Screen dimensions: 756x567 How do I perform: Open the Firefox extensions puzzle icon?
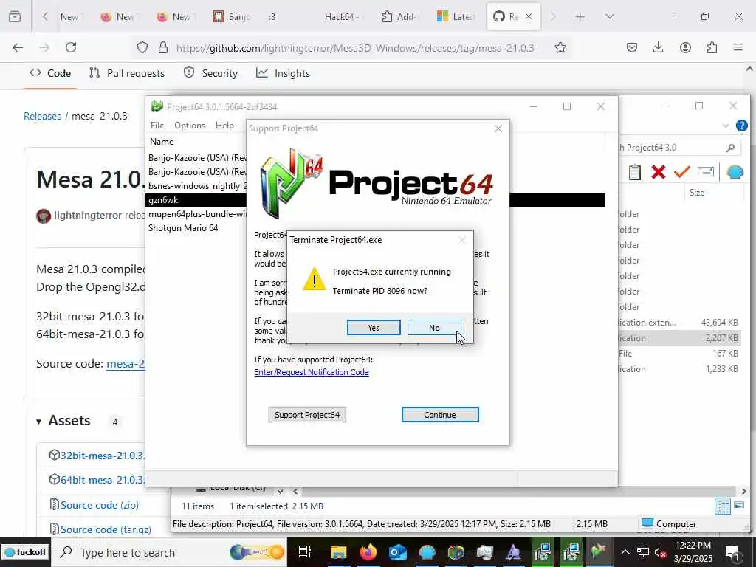tap(712, 47)
